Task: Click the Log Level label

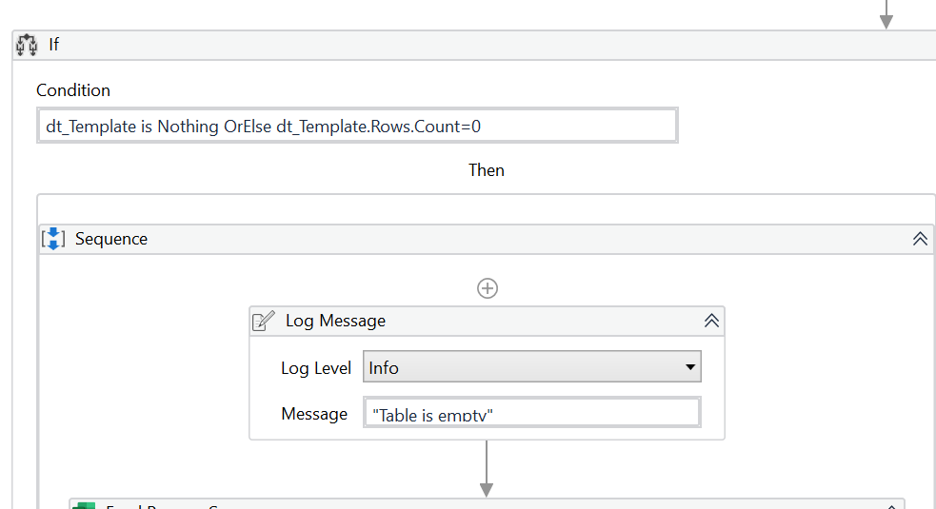Action: click(316, 368)
